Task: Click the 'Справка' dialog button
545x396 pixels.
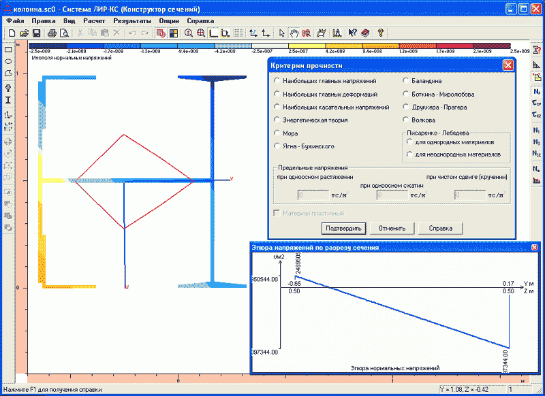Action: (x=440, y=228)
